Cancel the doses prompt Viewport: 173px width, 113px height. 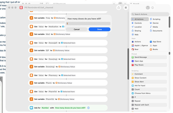coord(77,29)
